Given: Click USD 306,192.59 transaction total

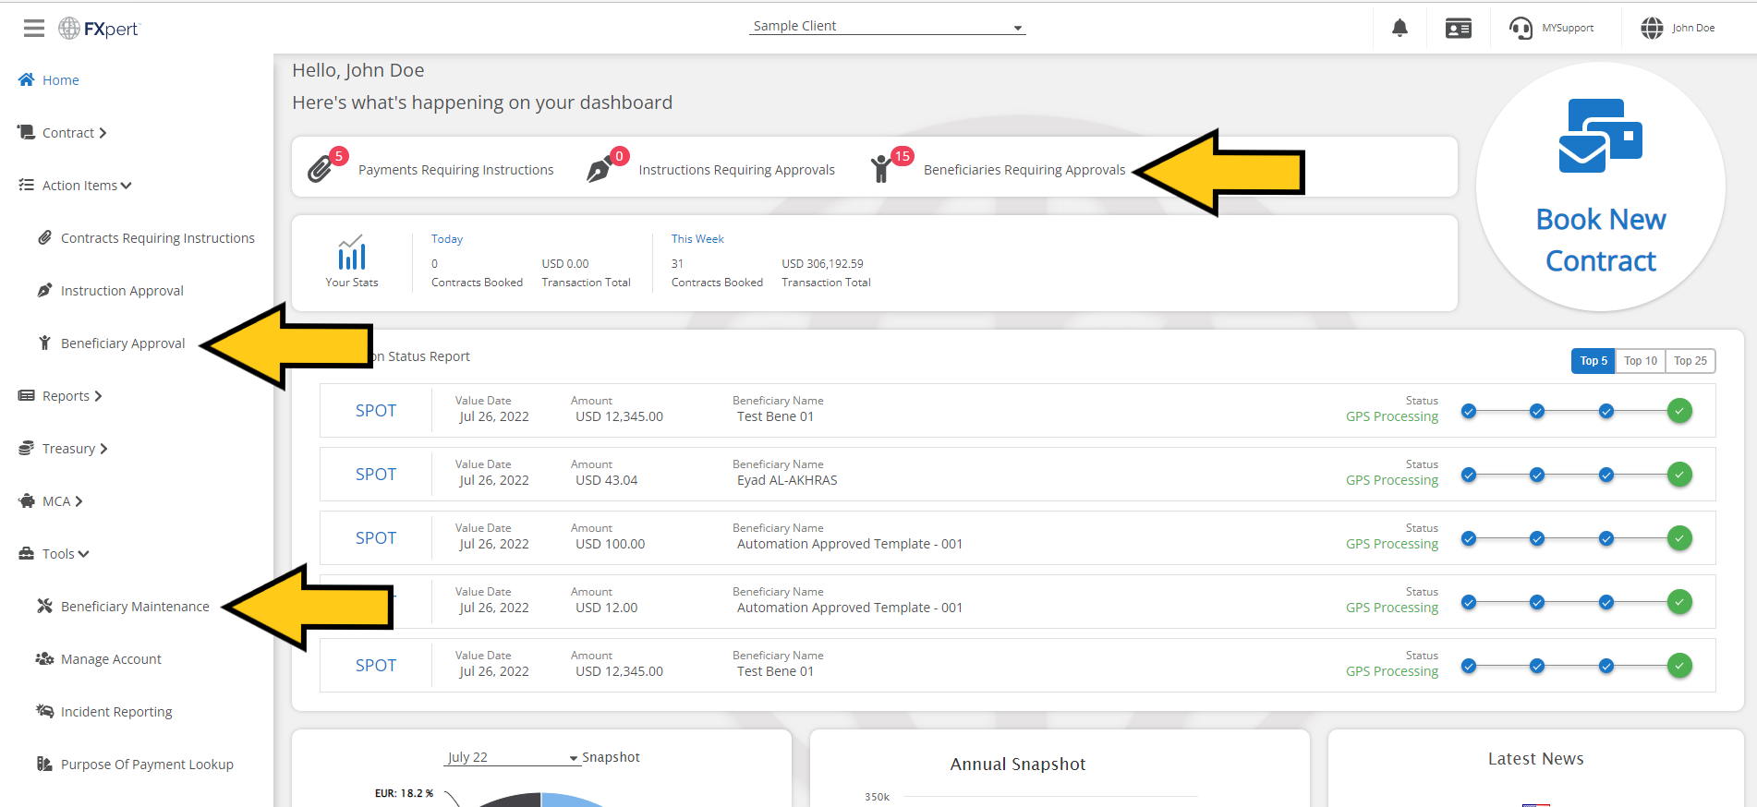Looking at the screenshot, I should tap(822, 264).
